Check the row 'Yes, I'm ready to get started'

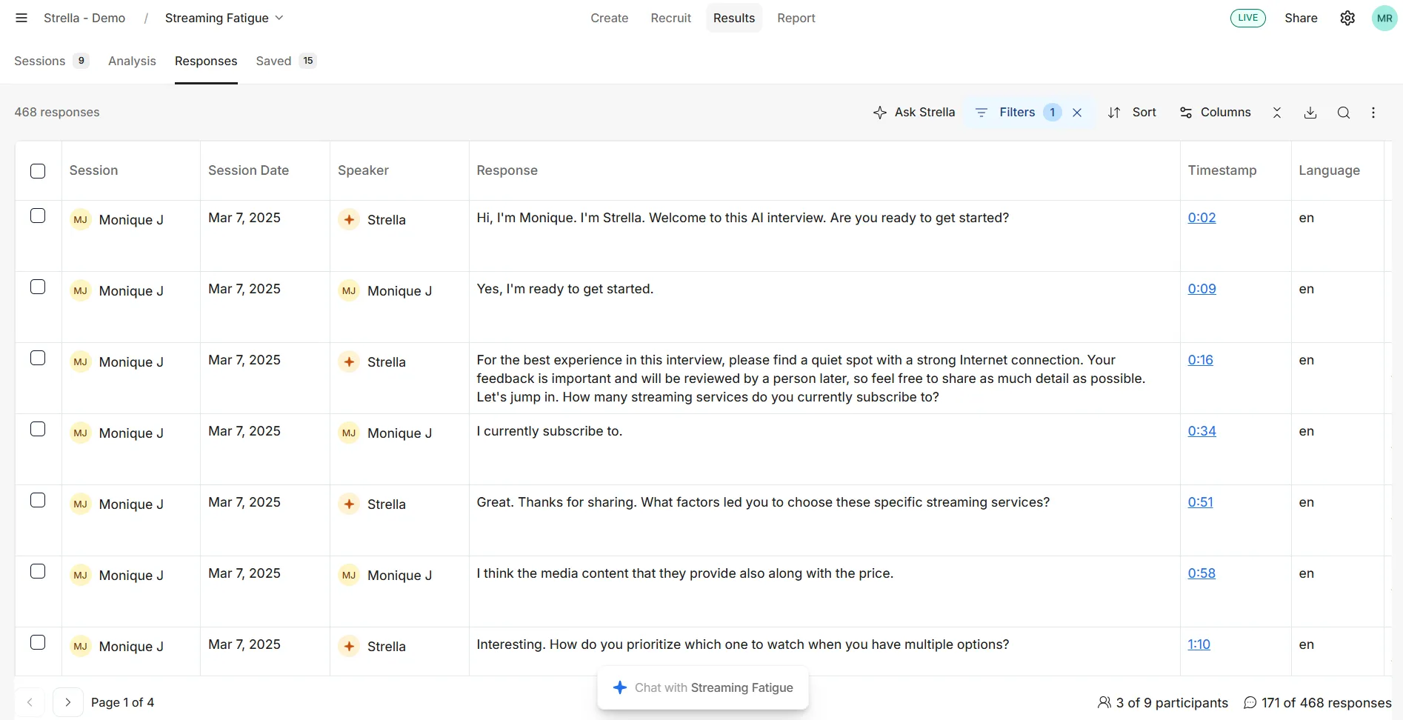coord(38,287)
